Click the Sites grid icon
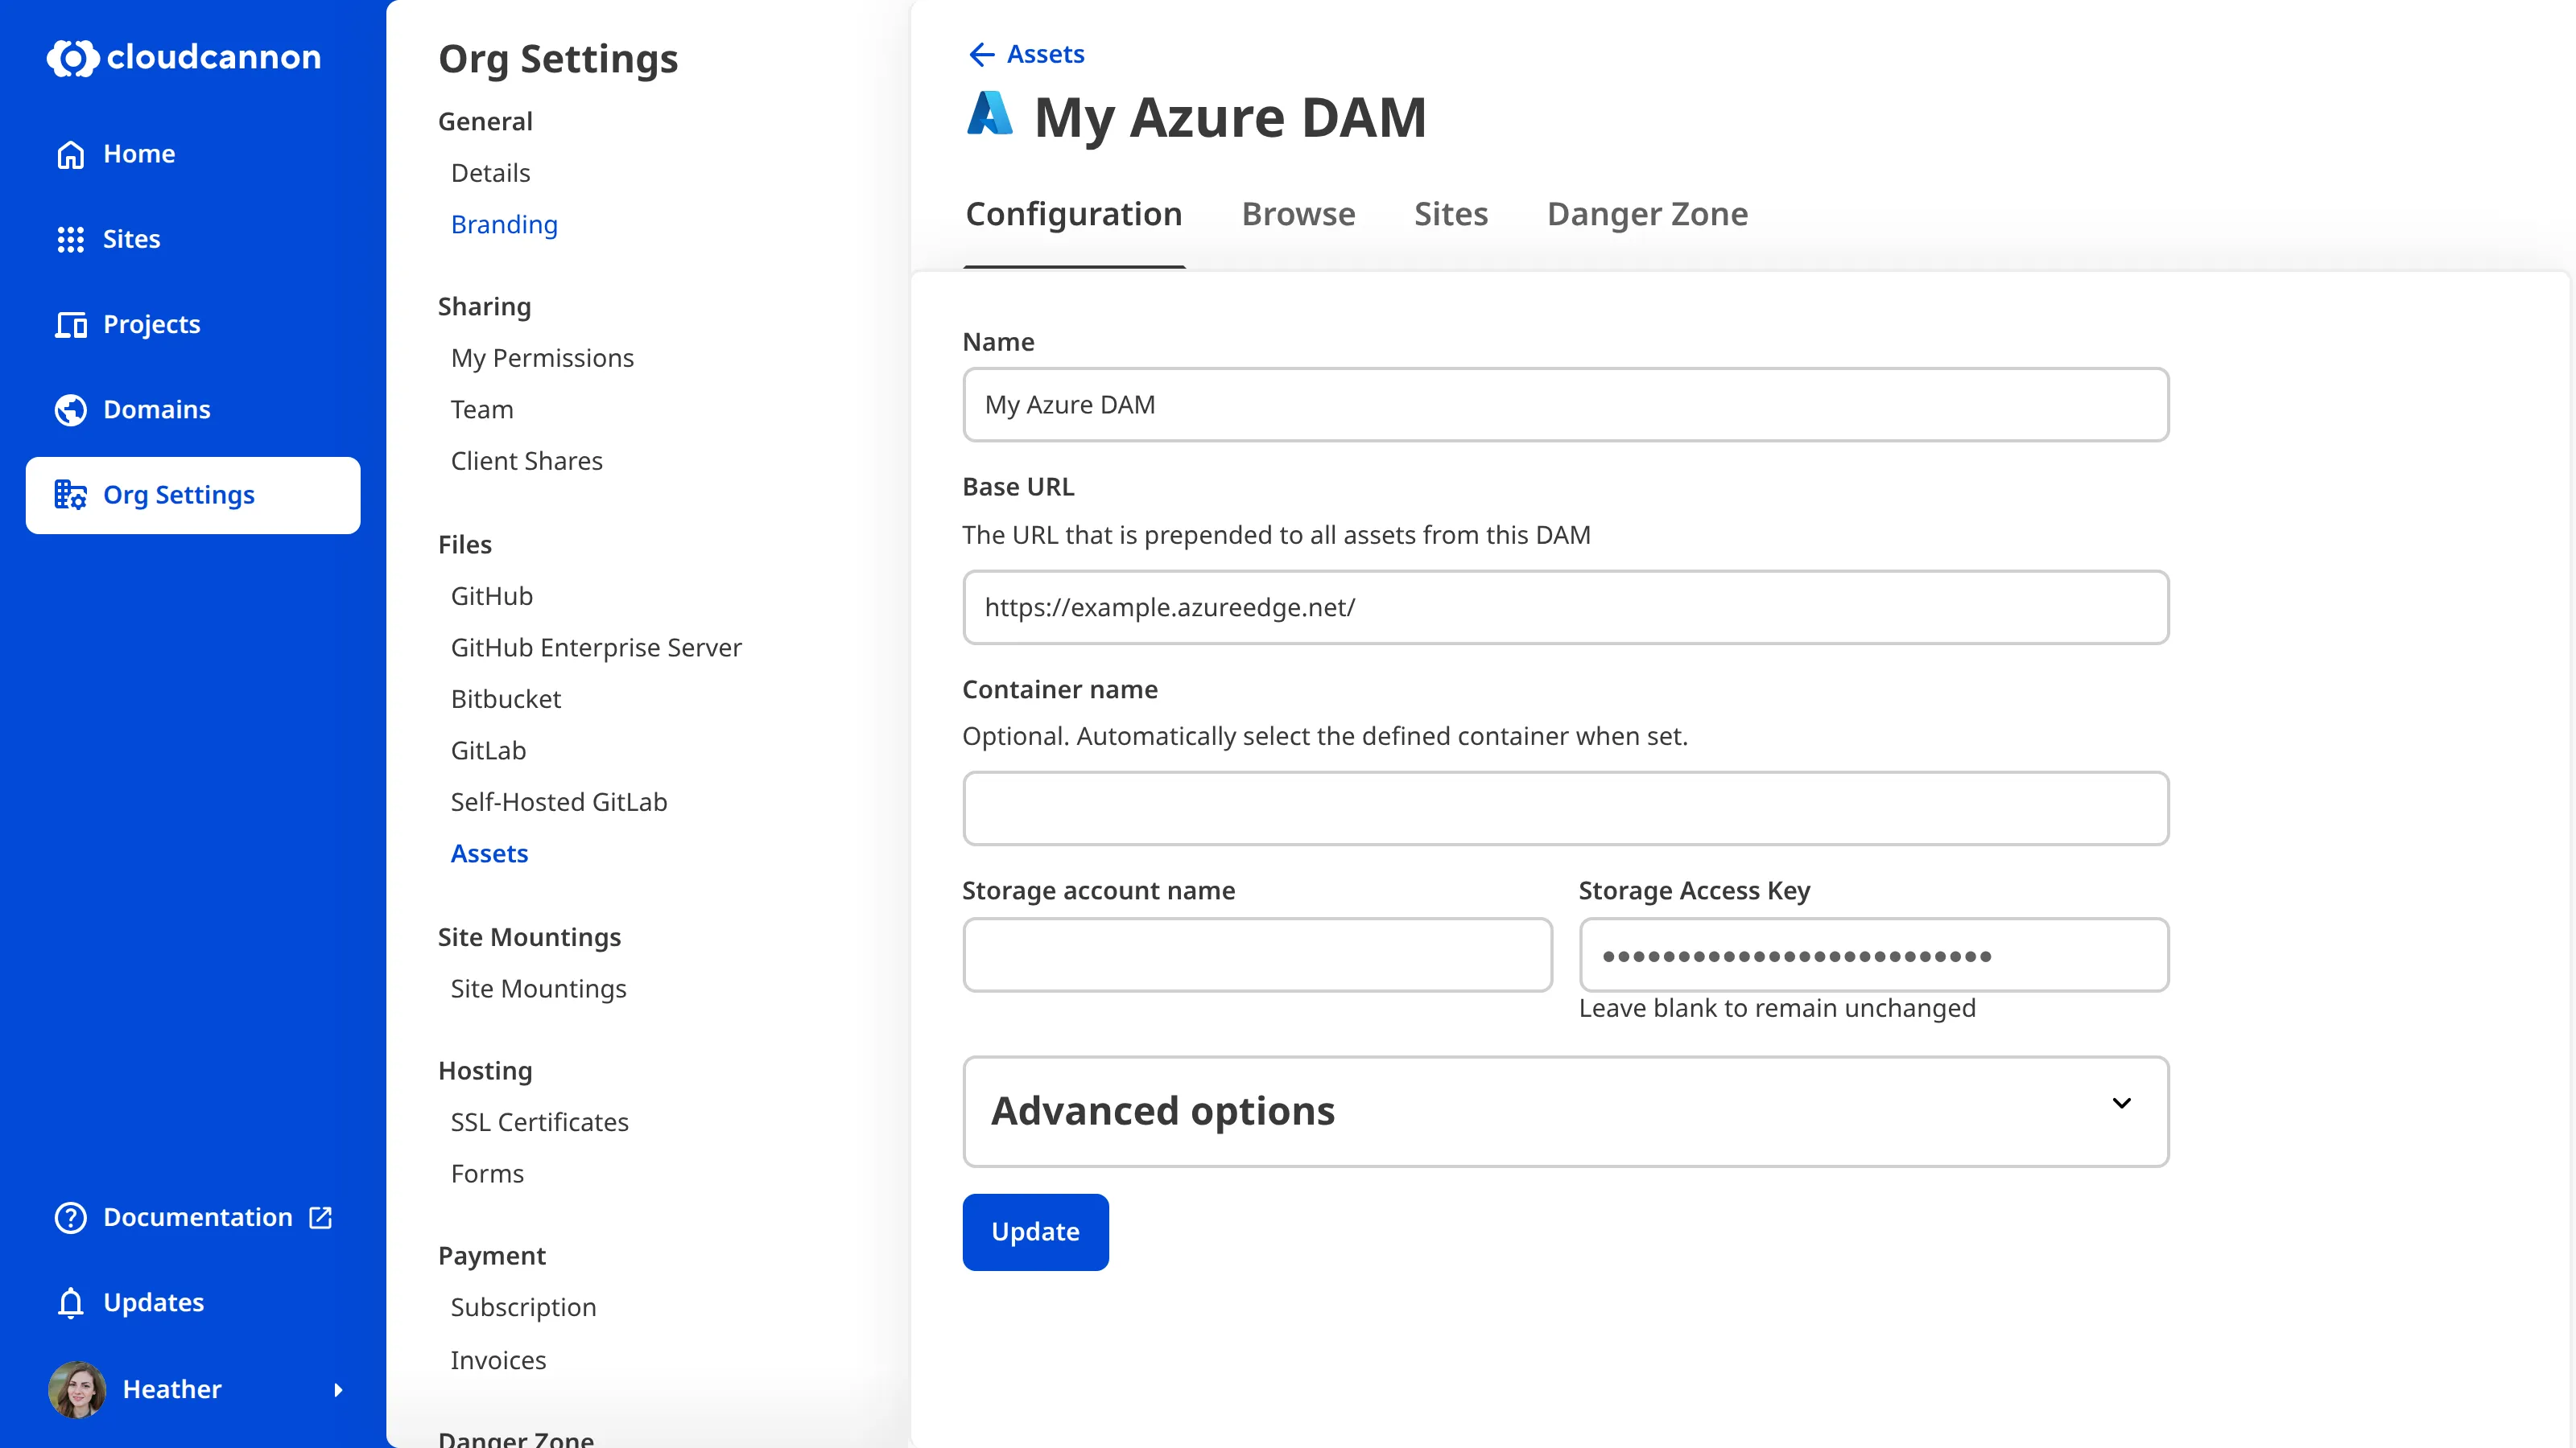Image resolution: width=2576 pixels, height=1448 pixels. (x=71, y=240)
